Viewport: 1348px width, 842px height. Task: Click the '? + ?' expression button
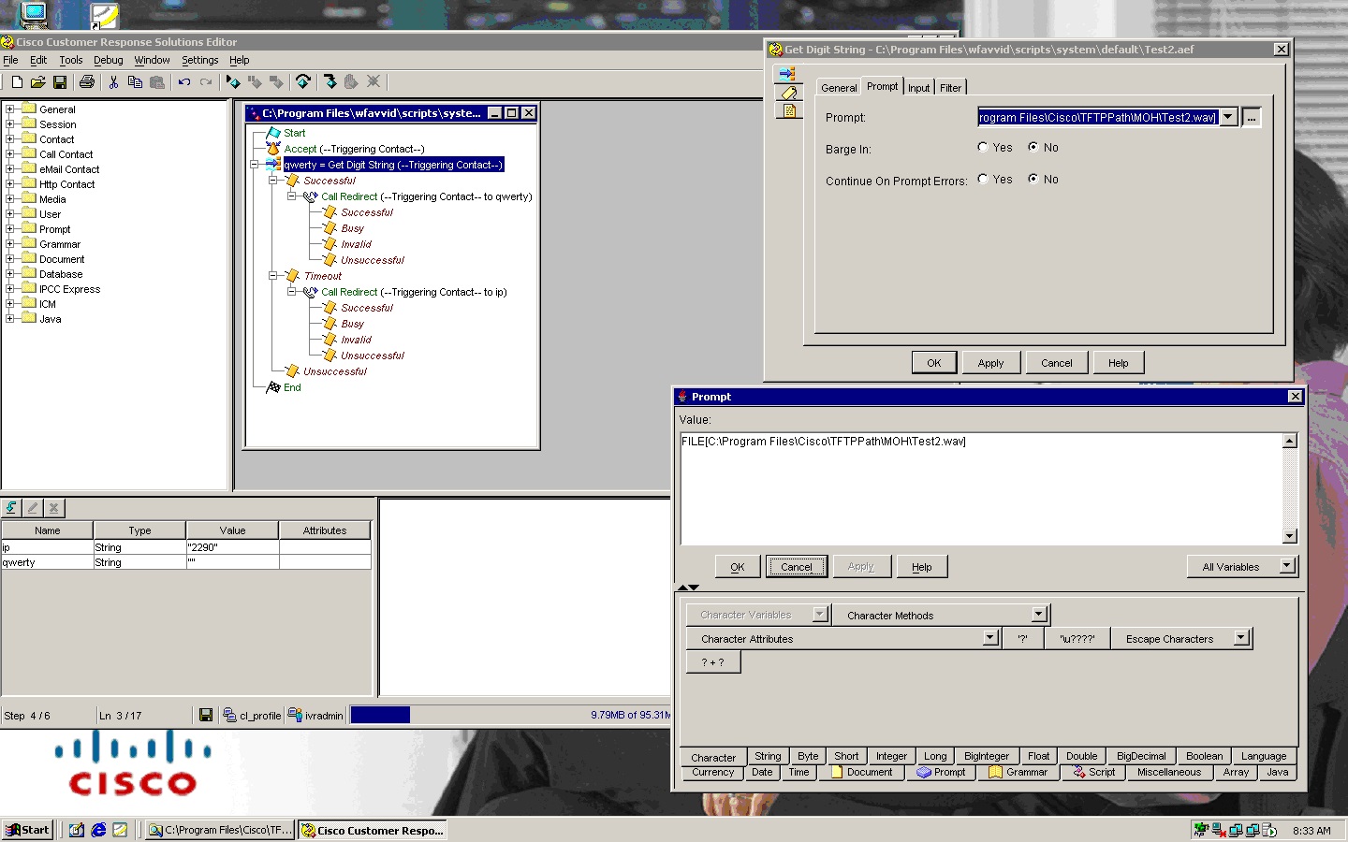(x=713, y=661)
